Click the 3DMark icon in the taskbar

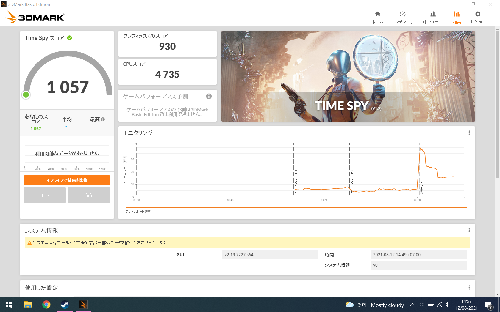pyautogui.click(x=83, y=305)
